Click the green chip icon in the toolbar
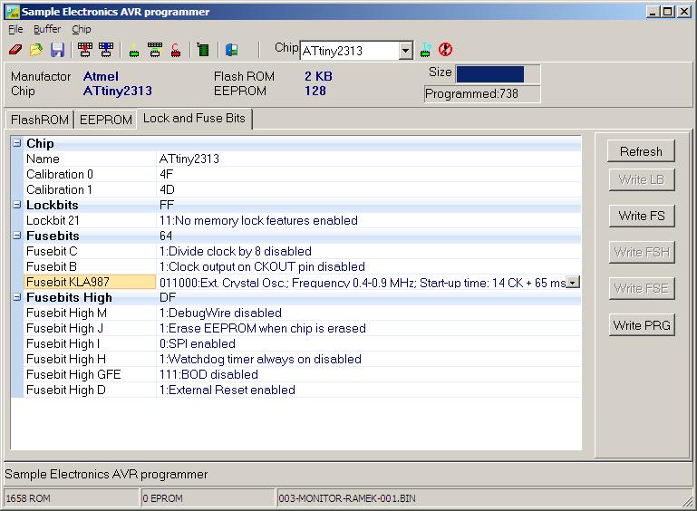The image size is (697, 511). coord(203,51)
